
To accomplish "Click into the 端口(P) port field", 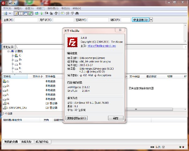I will click(126, 20).
